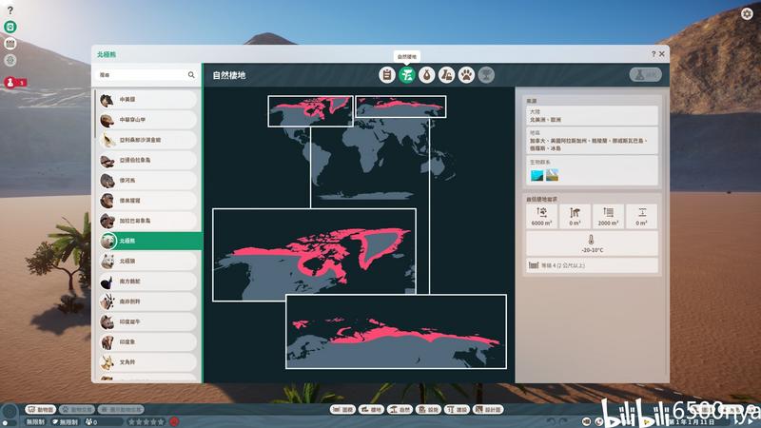This screenshot has width=761, height=428.
Task: Open the 圍欄 habitat build menu
Action: pos(342,410)
